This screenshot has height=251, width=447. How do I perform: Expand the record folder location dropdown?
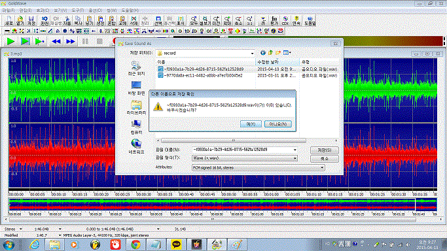pyautogui.click(x=252, y=53)
